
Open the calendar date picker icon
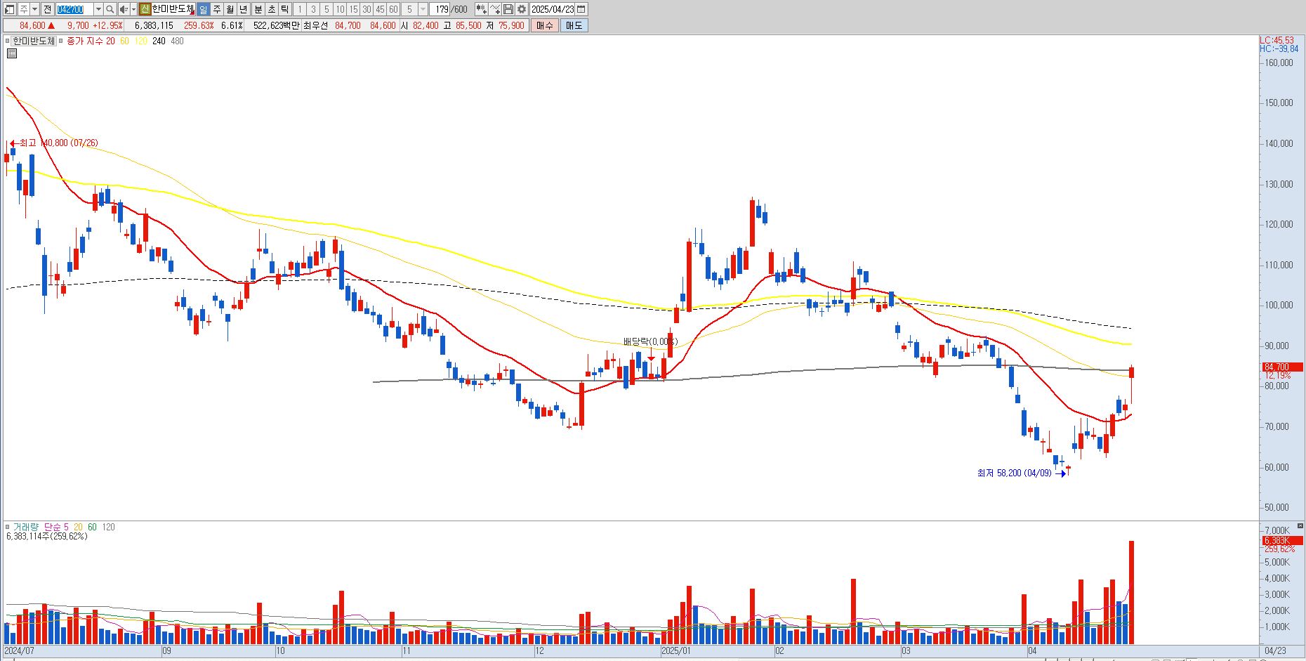coord(581,9)
